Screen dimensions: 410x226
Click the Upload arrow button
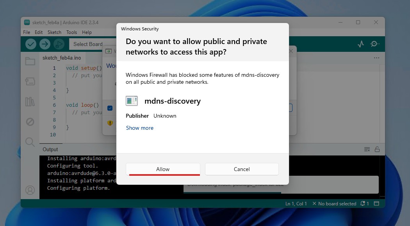pyautogui.click(x=45, y=44)
